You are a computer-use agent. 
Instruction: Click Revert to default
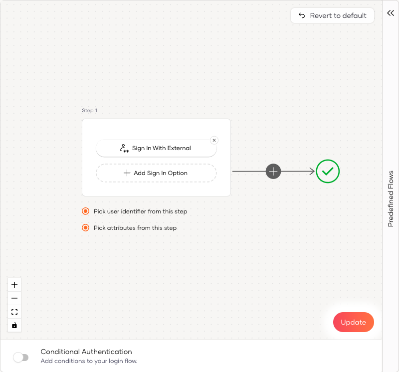(x=332, y=15)
